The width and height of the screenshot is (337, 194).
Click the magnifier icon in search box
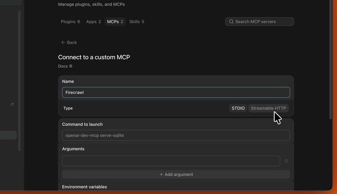(x=231, y=21)
